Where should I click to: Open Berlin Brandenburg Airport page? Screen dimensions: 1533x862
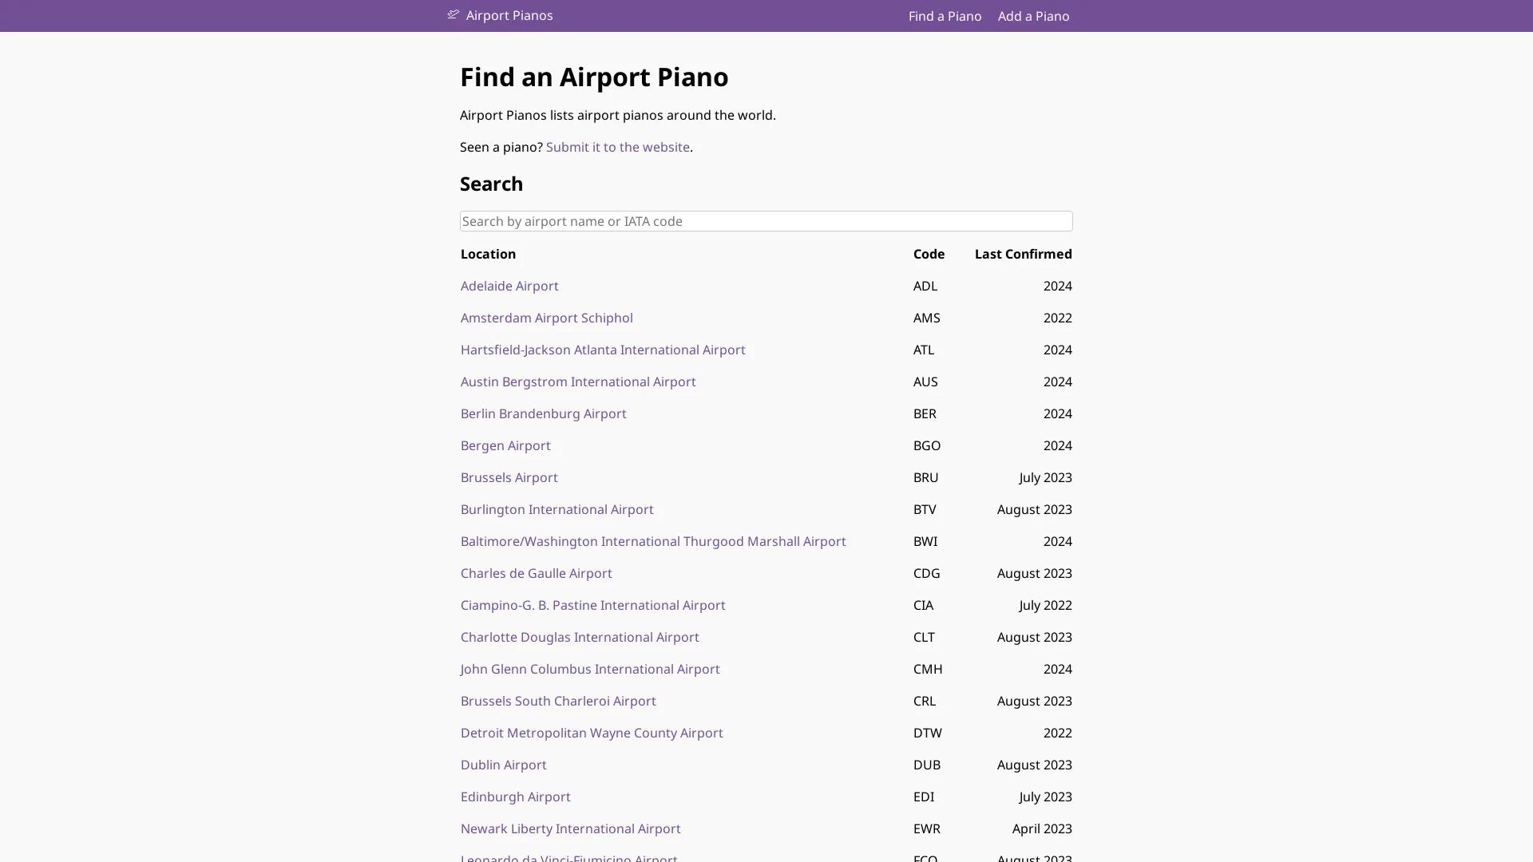(x=543, y=413)
